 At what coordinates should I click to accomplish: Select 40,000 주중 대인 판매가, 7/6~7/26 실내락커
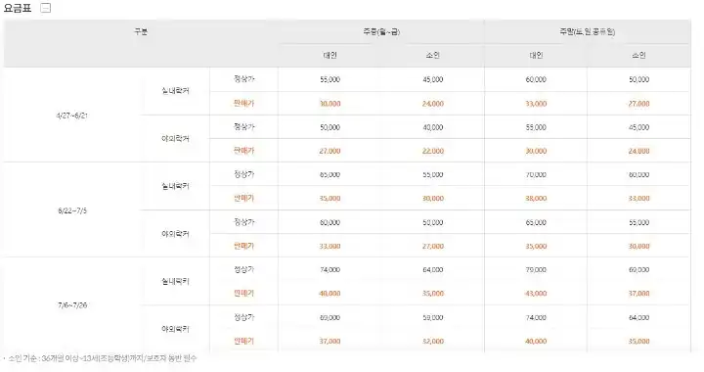point(330,294)
